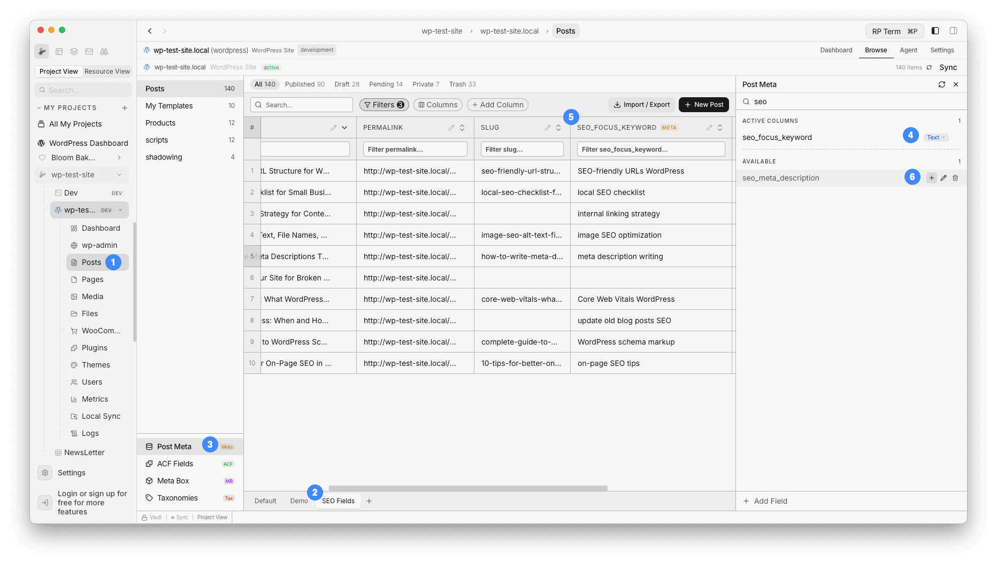Open the Pages tree item
The image size is (997, 563).
[x=93, y=279]
